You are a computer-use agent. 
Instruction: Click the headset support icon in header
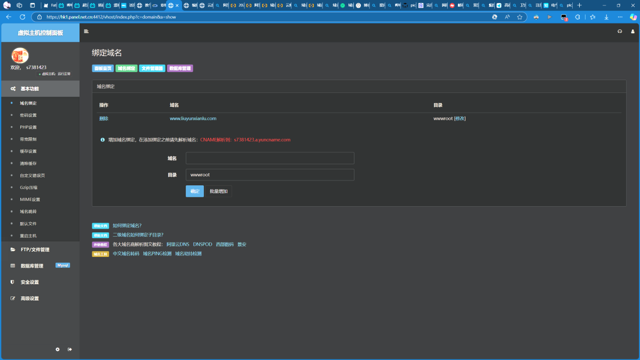click(x=620, y=32)
